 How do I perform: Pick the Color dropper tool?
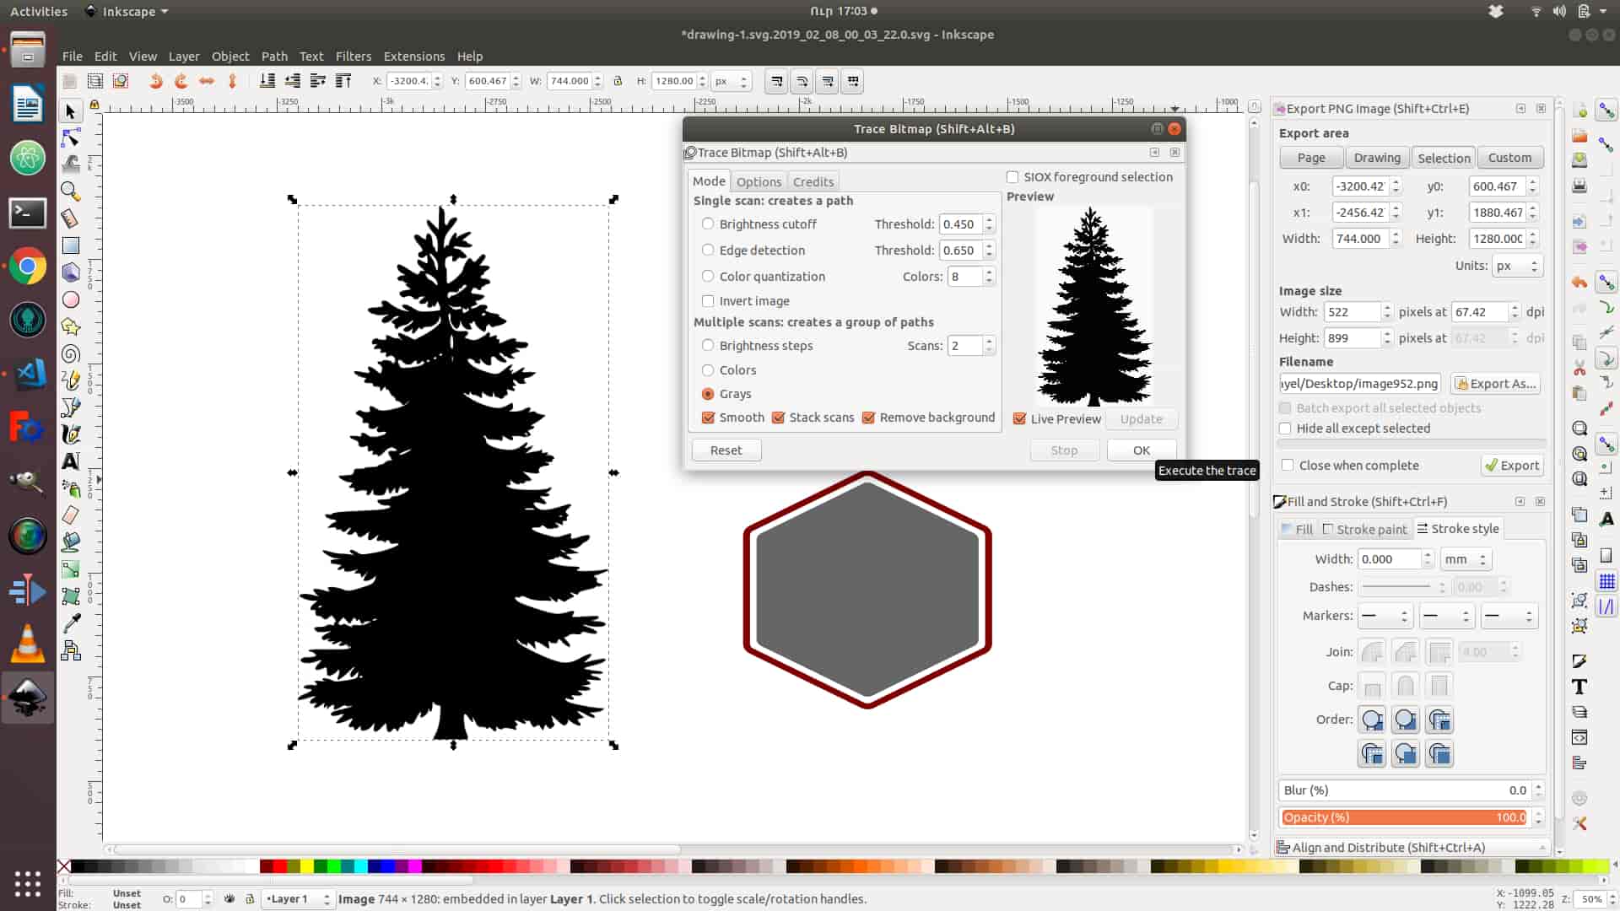pyautogui.click(x=71, y=623)
